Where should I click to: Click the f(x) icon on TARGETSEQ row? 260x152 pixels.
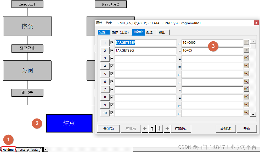(x=246, y=50)
